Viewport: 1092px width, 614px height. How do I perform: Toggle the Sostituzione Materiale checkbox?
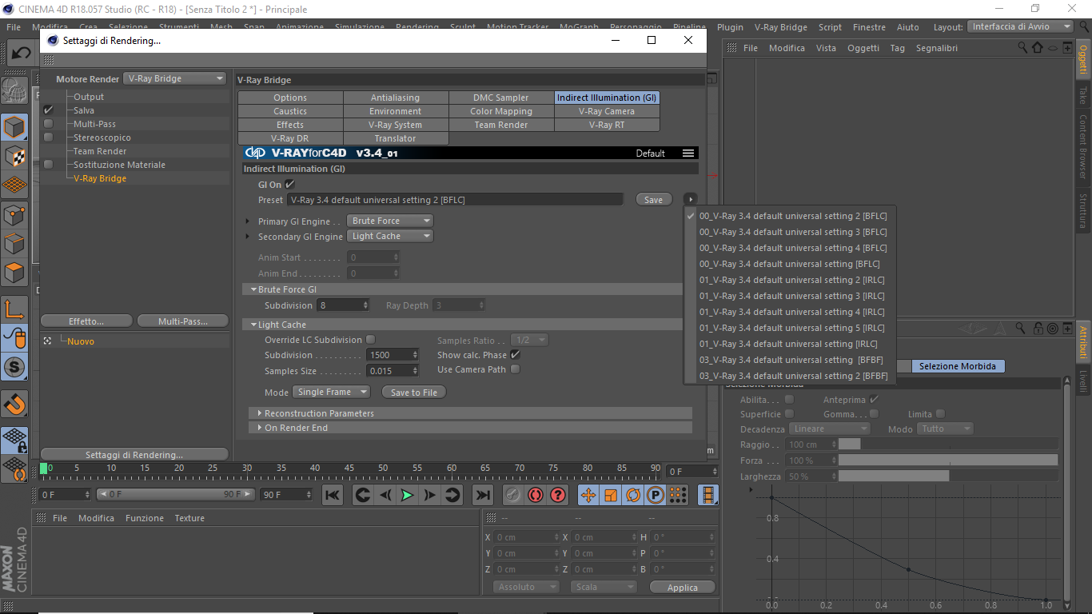pos(49,165)
